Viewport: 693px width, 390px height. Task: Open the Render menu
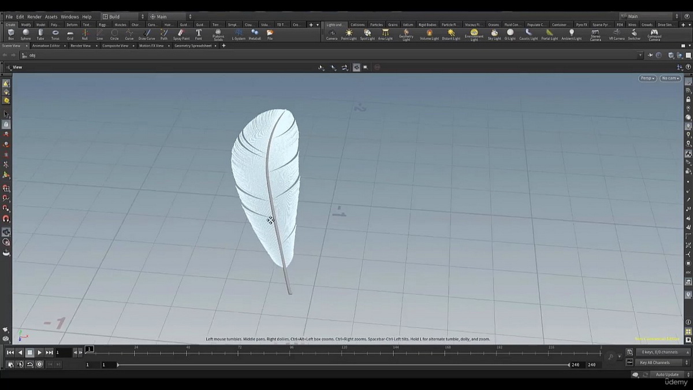click(x=35, y=17)
